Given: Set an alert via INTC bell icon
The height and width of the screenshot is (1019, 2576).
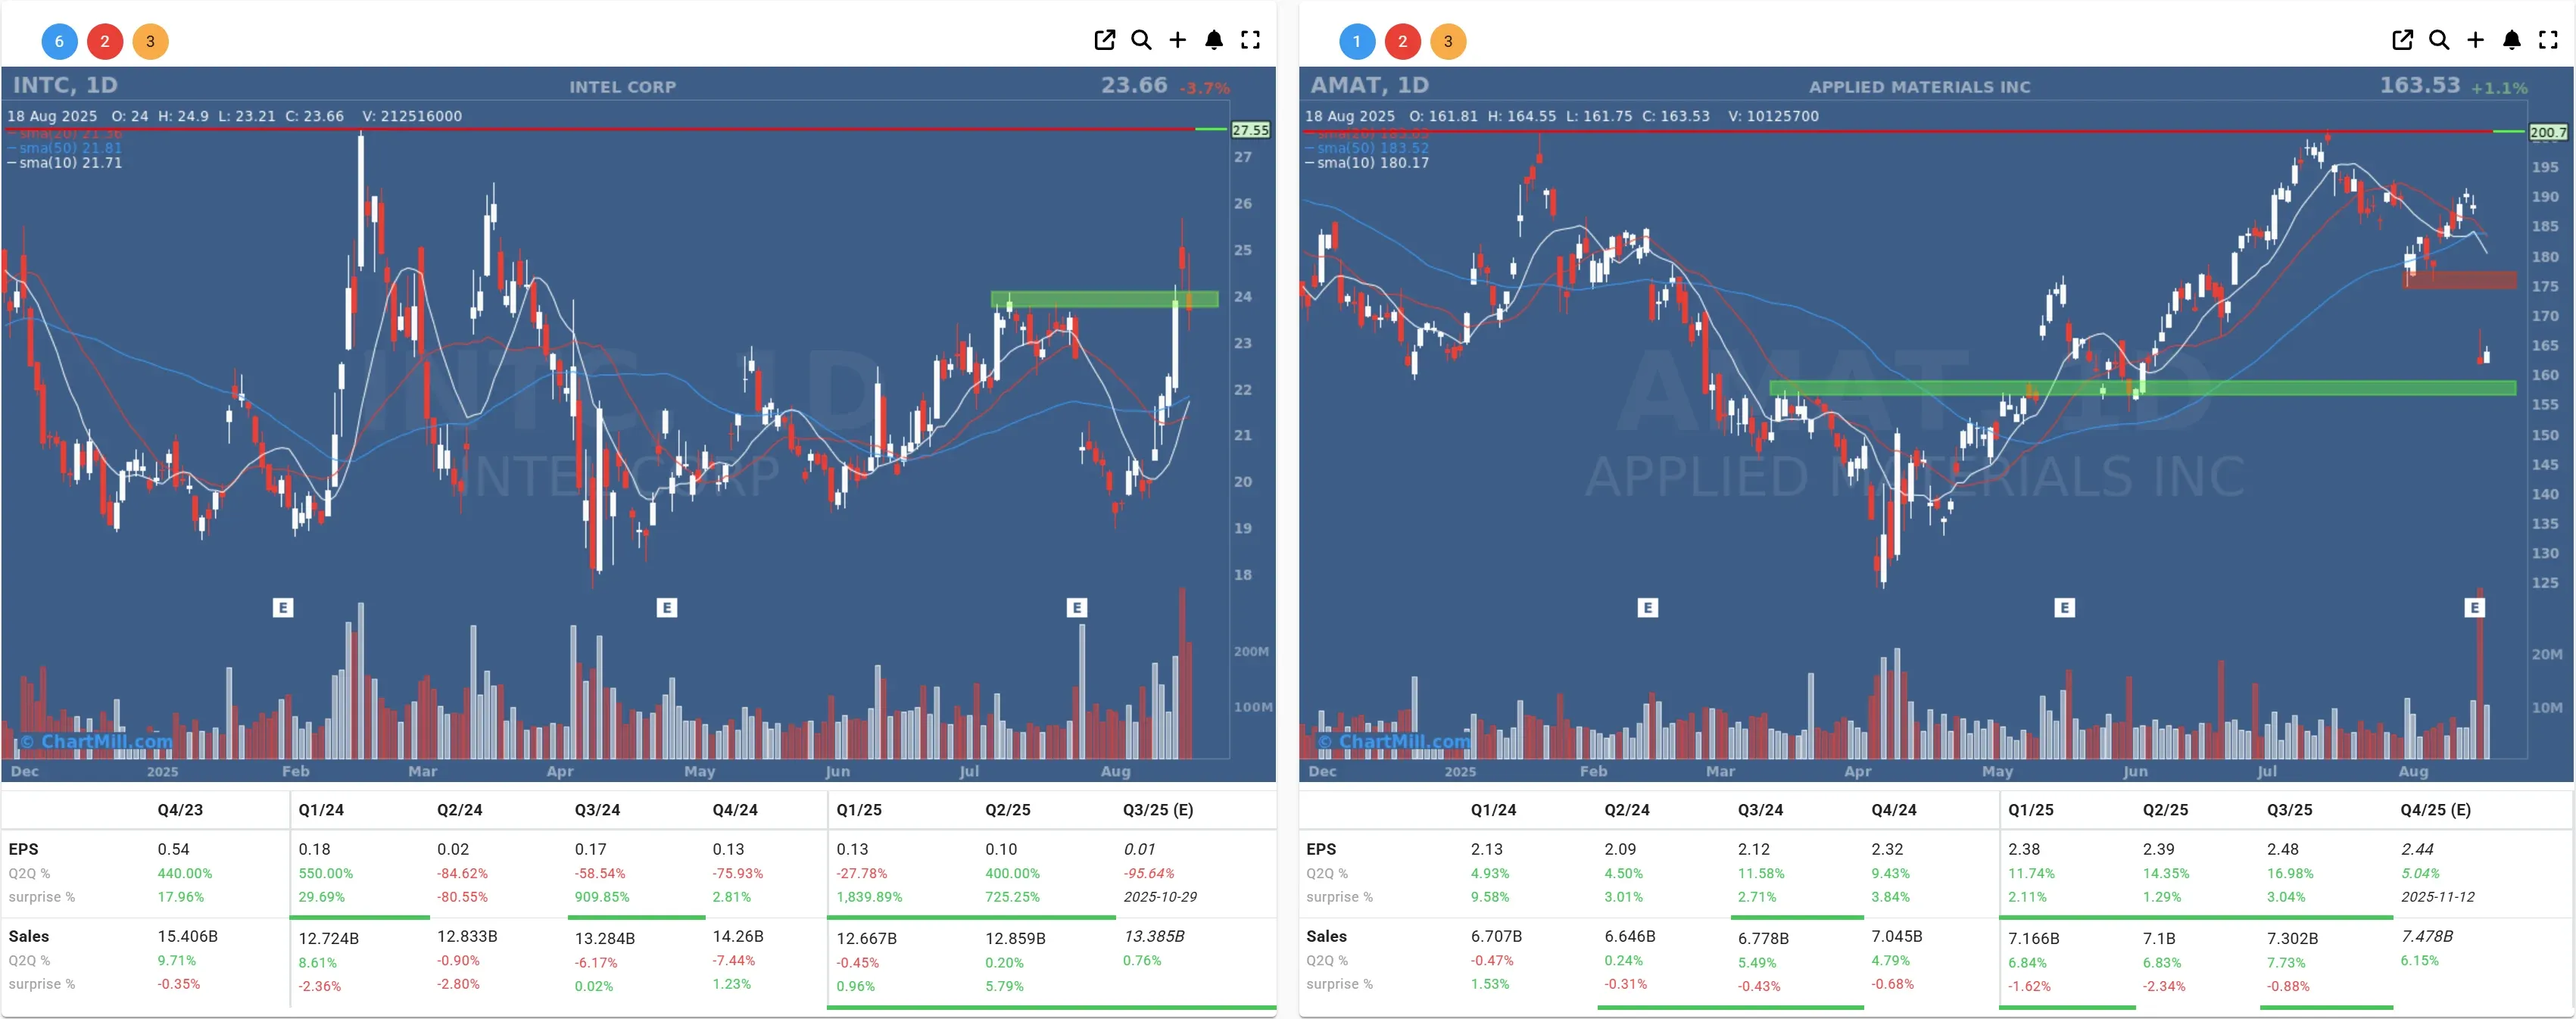Looking at the screenshot, I should coord(1214,40).
